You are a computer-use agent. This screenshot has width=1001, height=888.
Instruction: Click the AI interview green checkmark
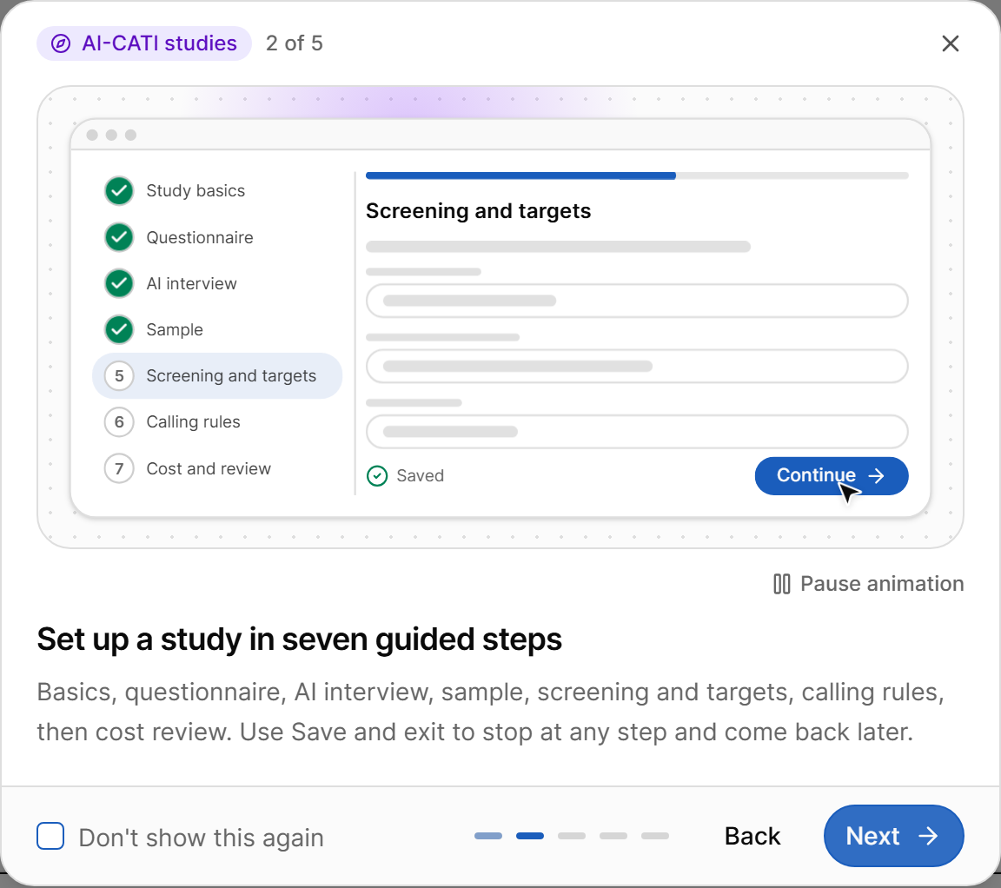(119, 283)
